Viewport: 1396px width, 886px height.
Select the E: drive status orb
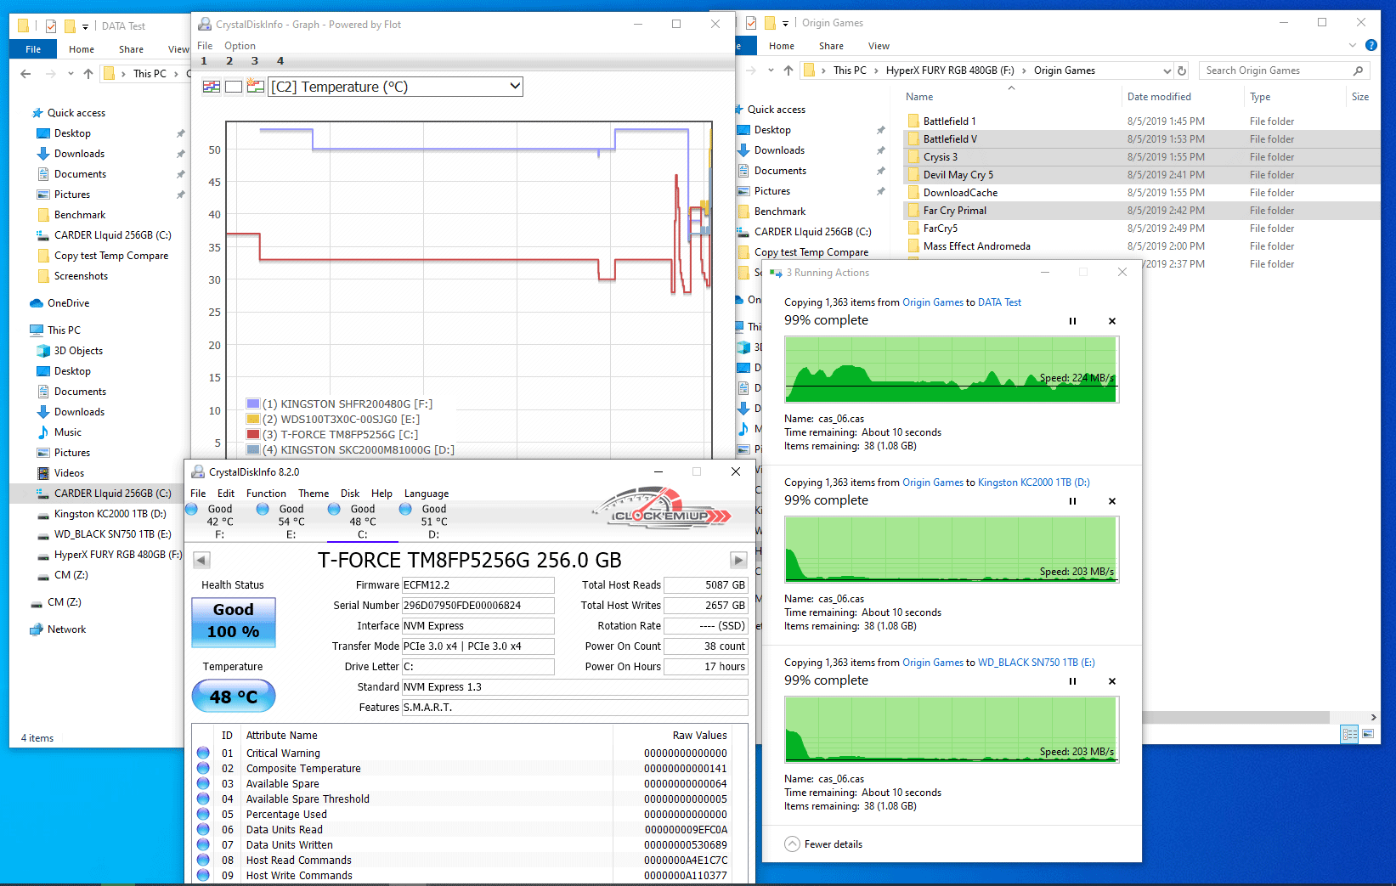pyautogui.click(x=263, y=510)
